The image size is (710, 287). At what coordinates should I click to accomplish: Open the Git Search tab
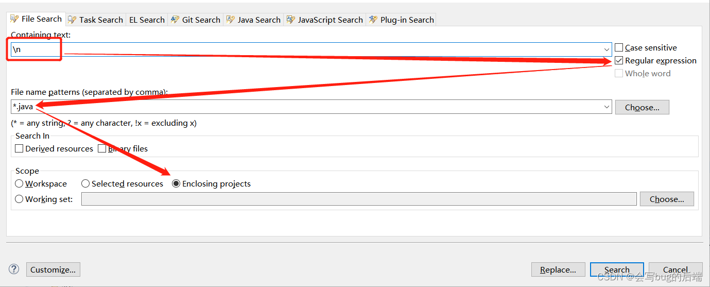click(x=196, y=20)
